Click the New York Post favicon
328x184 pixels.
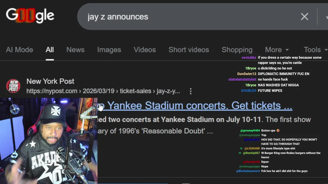tap(13, 86)
